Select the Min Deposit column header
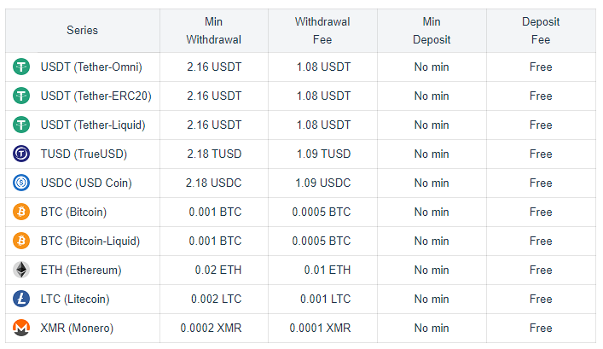Viewport: 603px width, 349px height. (432, 31)
